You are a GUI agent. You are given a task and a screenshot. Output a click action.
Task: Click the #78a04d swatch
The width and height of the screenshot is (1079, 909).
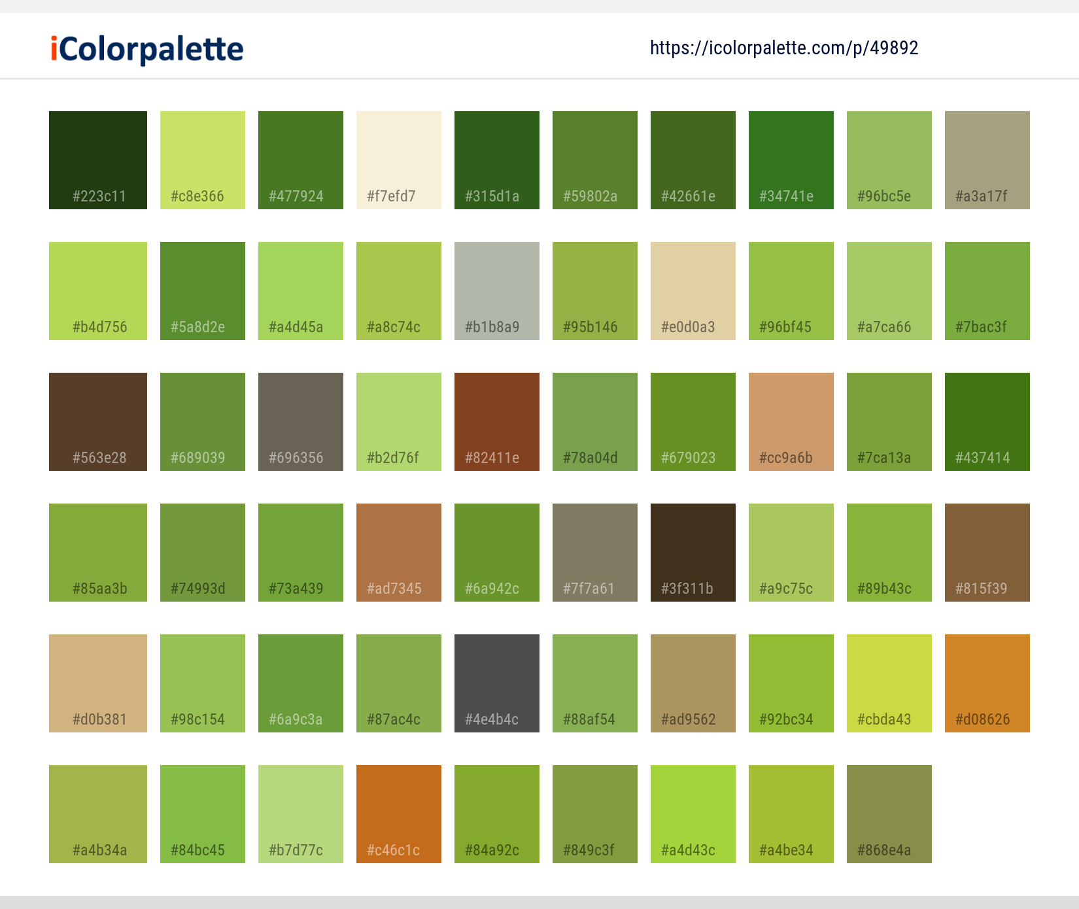coord(595,422)
